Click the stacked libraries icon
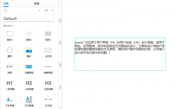175x109 pixels. [46, 10]
